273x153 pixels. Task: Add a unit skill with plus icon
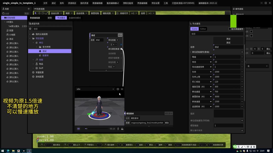tap(118, 40)
